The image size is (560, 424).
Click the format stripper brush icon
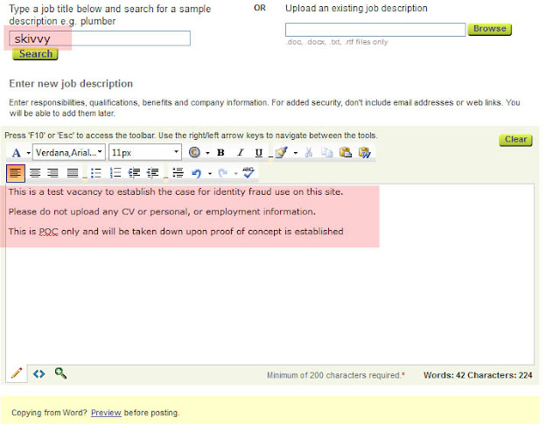(x=282, y=152)
